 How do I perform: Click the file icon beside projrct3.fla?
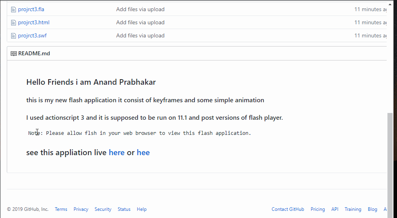[13, 9]
